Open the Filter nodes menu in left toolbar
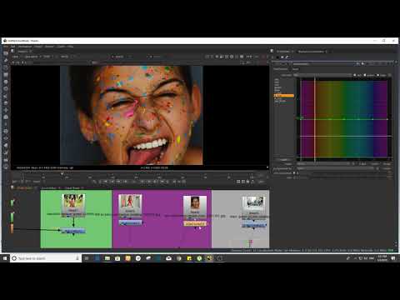 (6, 89)
